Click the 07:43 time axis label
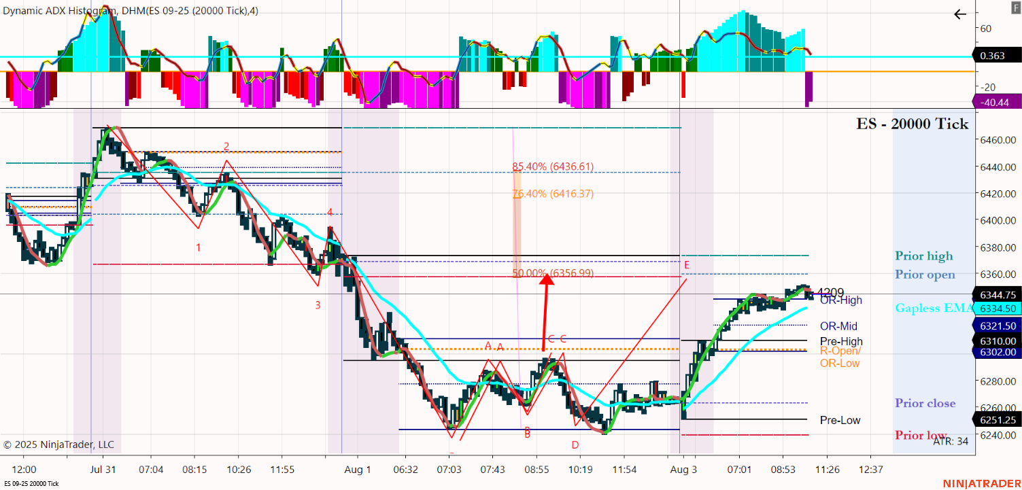1022x490 pixels. 493,469
